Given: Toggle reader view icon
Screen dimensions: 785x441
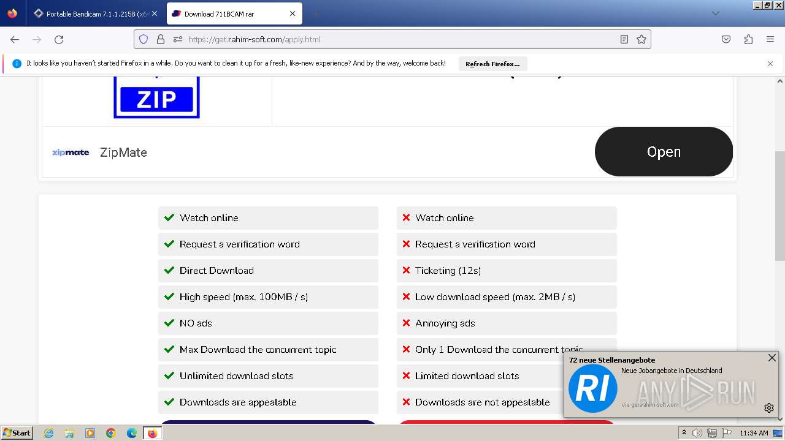Looking at the screenshot, I should click(x=624, y=39).
